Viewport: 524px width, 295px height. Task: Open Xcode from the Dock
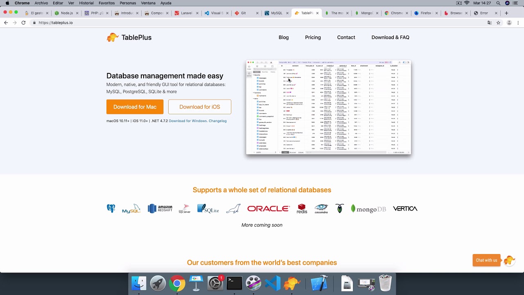coord(319,283)
